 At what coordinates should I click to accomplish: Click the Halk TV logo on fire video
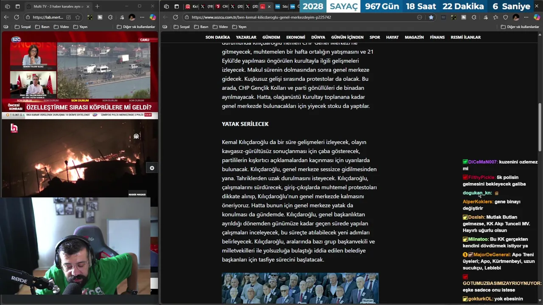(x=14, y=128)
